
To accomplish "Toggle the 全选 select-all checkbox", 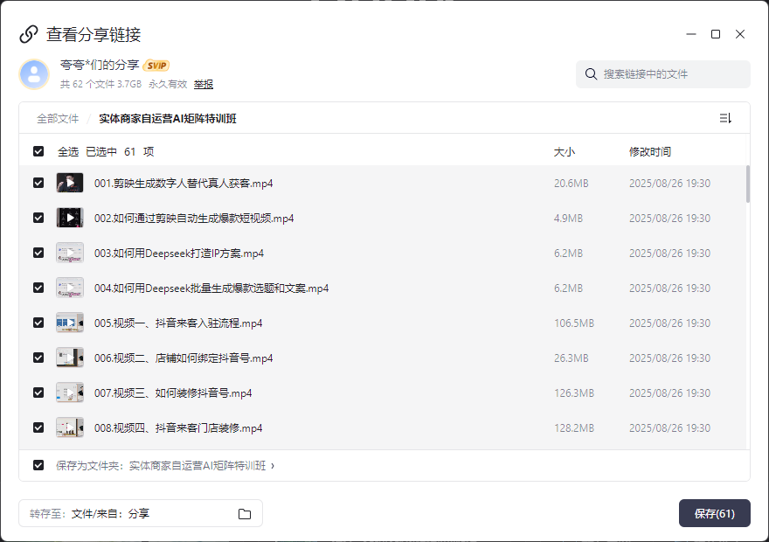I will pos(38,151).
